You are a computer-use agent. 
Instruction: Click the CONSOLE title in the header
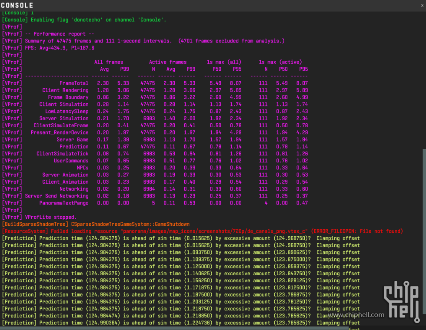point(17,5)
